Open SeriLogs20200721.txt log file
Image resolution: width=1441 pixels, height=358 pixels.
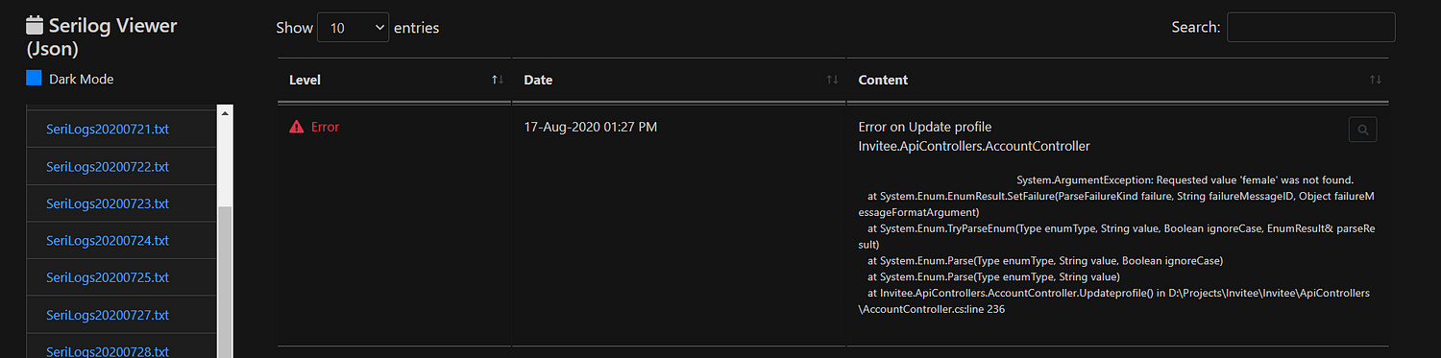[x=108, y=129]
